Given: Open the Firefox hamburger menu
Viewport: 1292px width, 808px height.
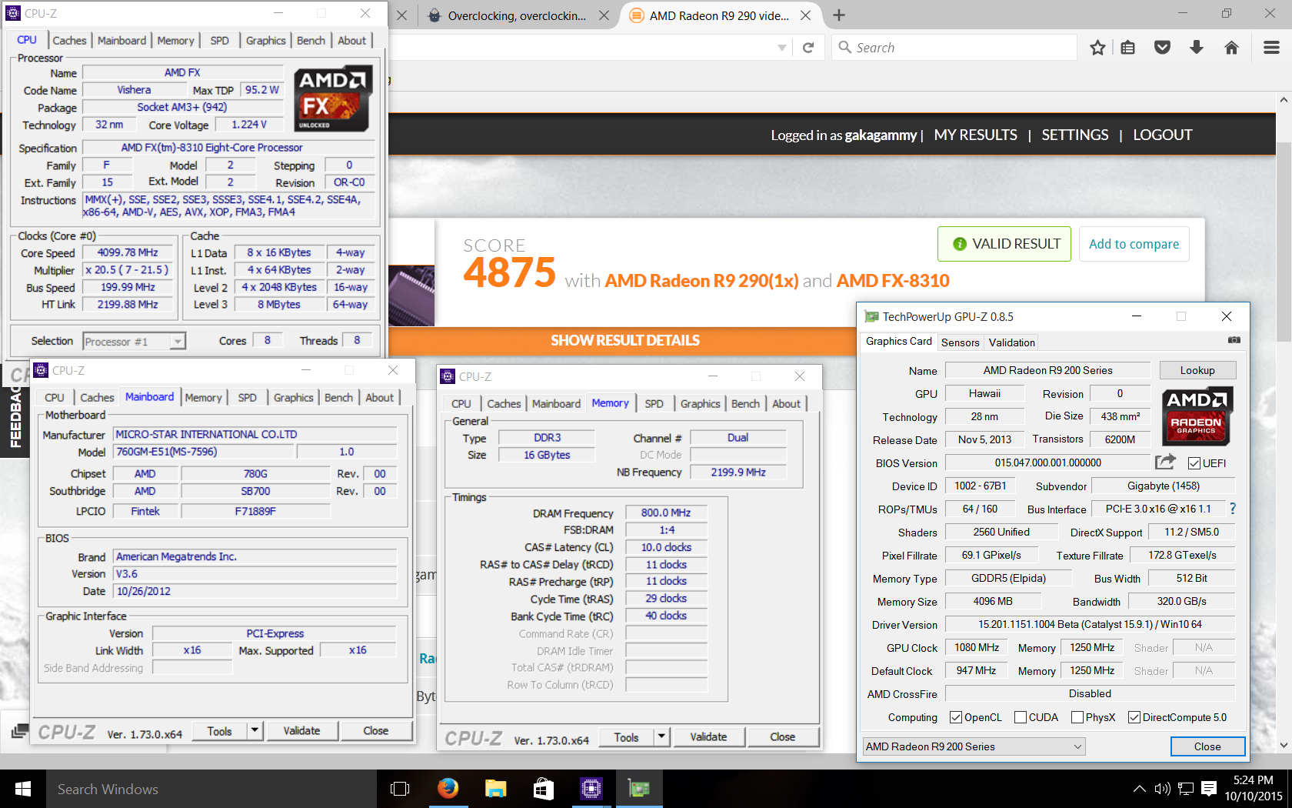Looking at the screenshot, I should 1271,48.
